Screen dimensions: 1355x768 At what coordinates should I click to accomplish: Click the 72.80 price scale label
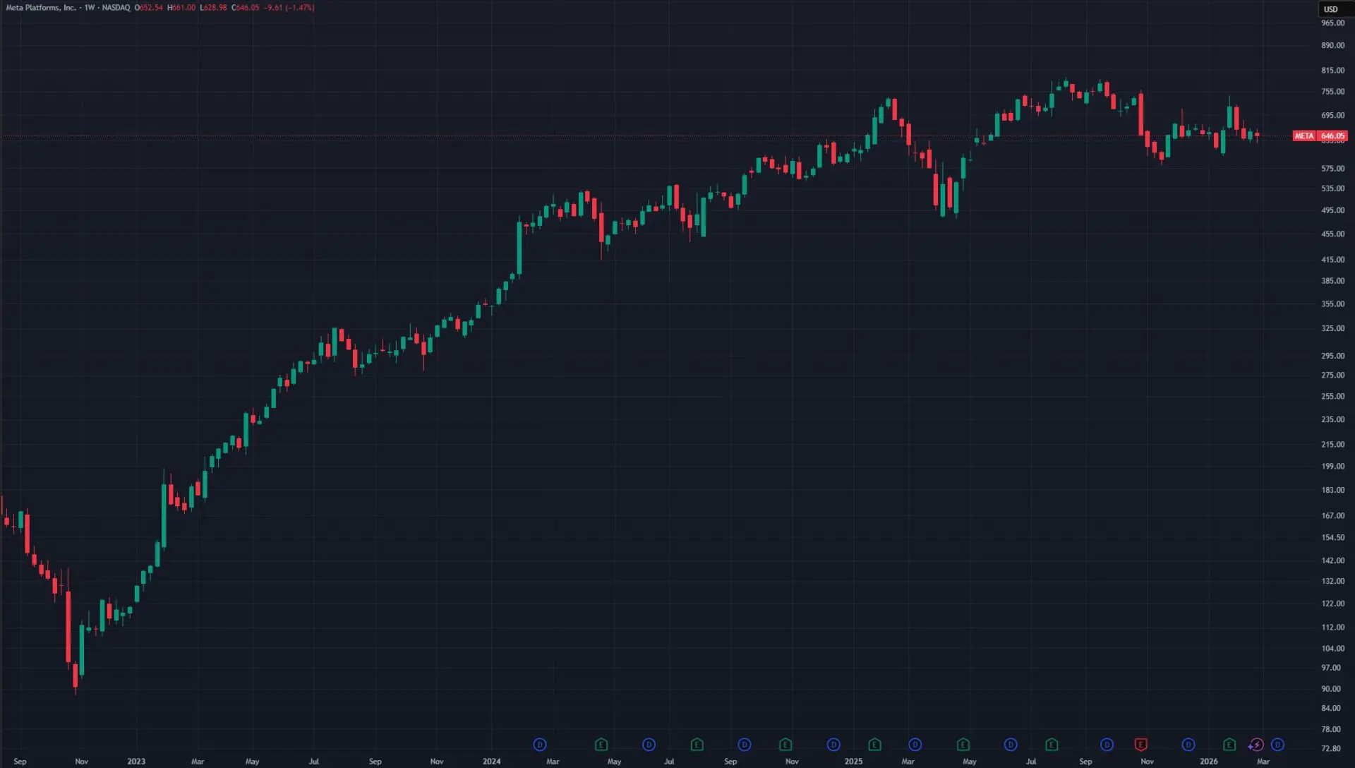[1331, 749]
